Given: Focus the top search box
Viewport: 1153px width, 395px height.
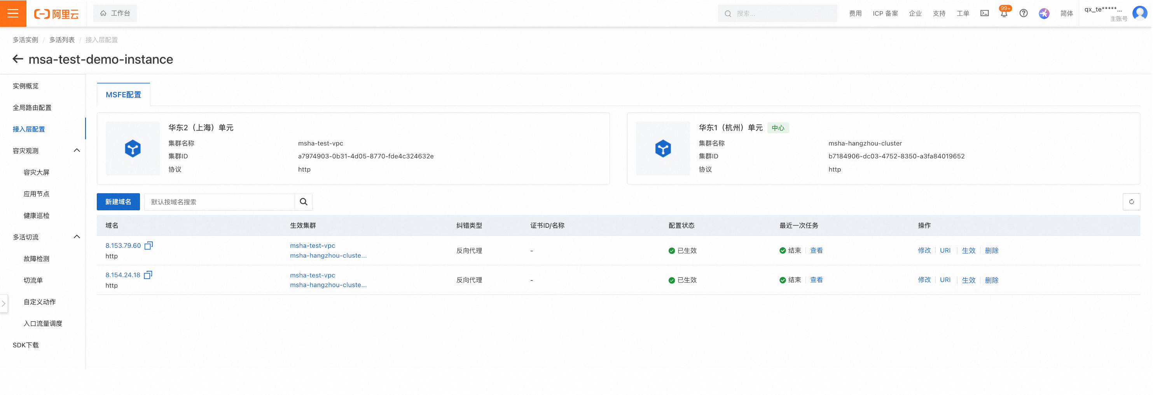Looking at the screenshot, I should 777,14.
